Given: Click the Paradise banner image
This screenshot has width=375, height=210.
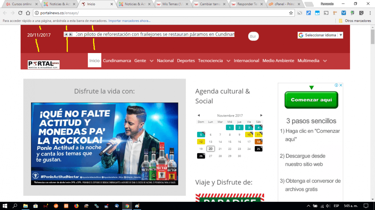Looking at the screenshot, I should [x=230, y=198].
